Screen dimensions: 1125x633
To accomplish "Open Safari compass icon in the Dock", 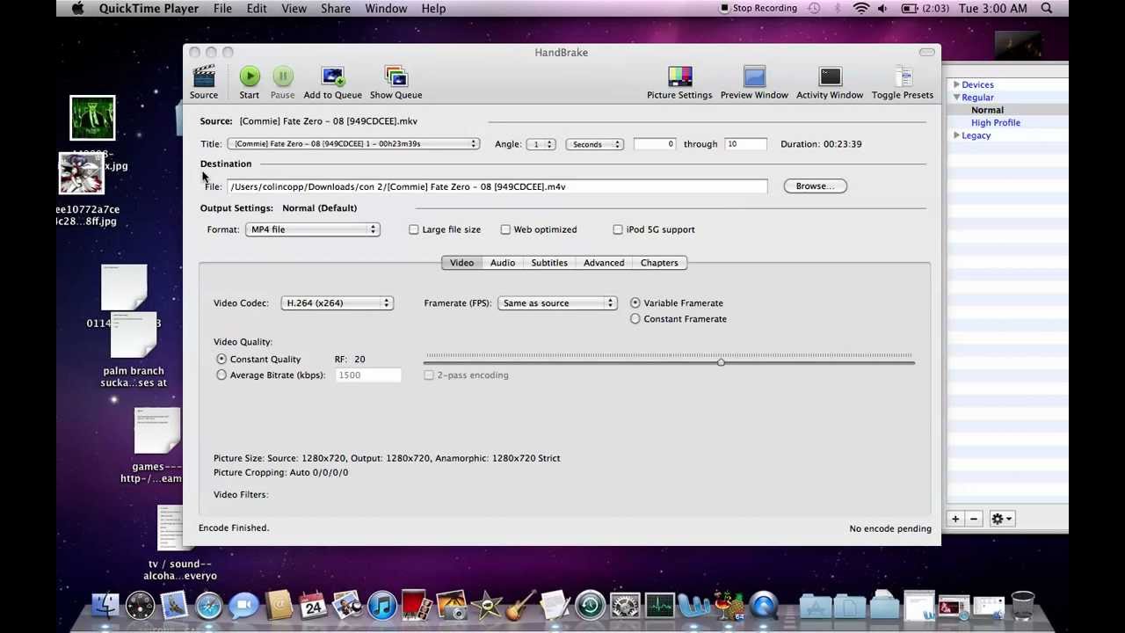I will (209, 606).
